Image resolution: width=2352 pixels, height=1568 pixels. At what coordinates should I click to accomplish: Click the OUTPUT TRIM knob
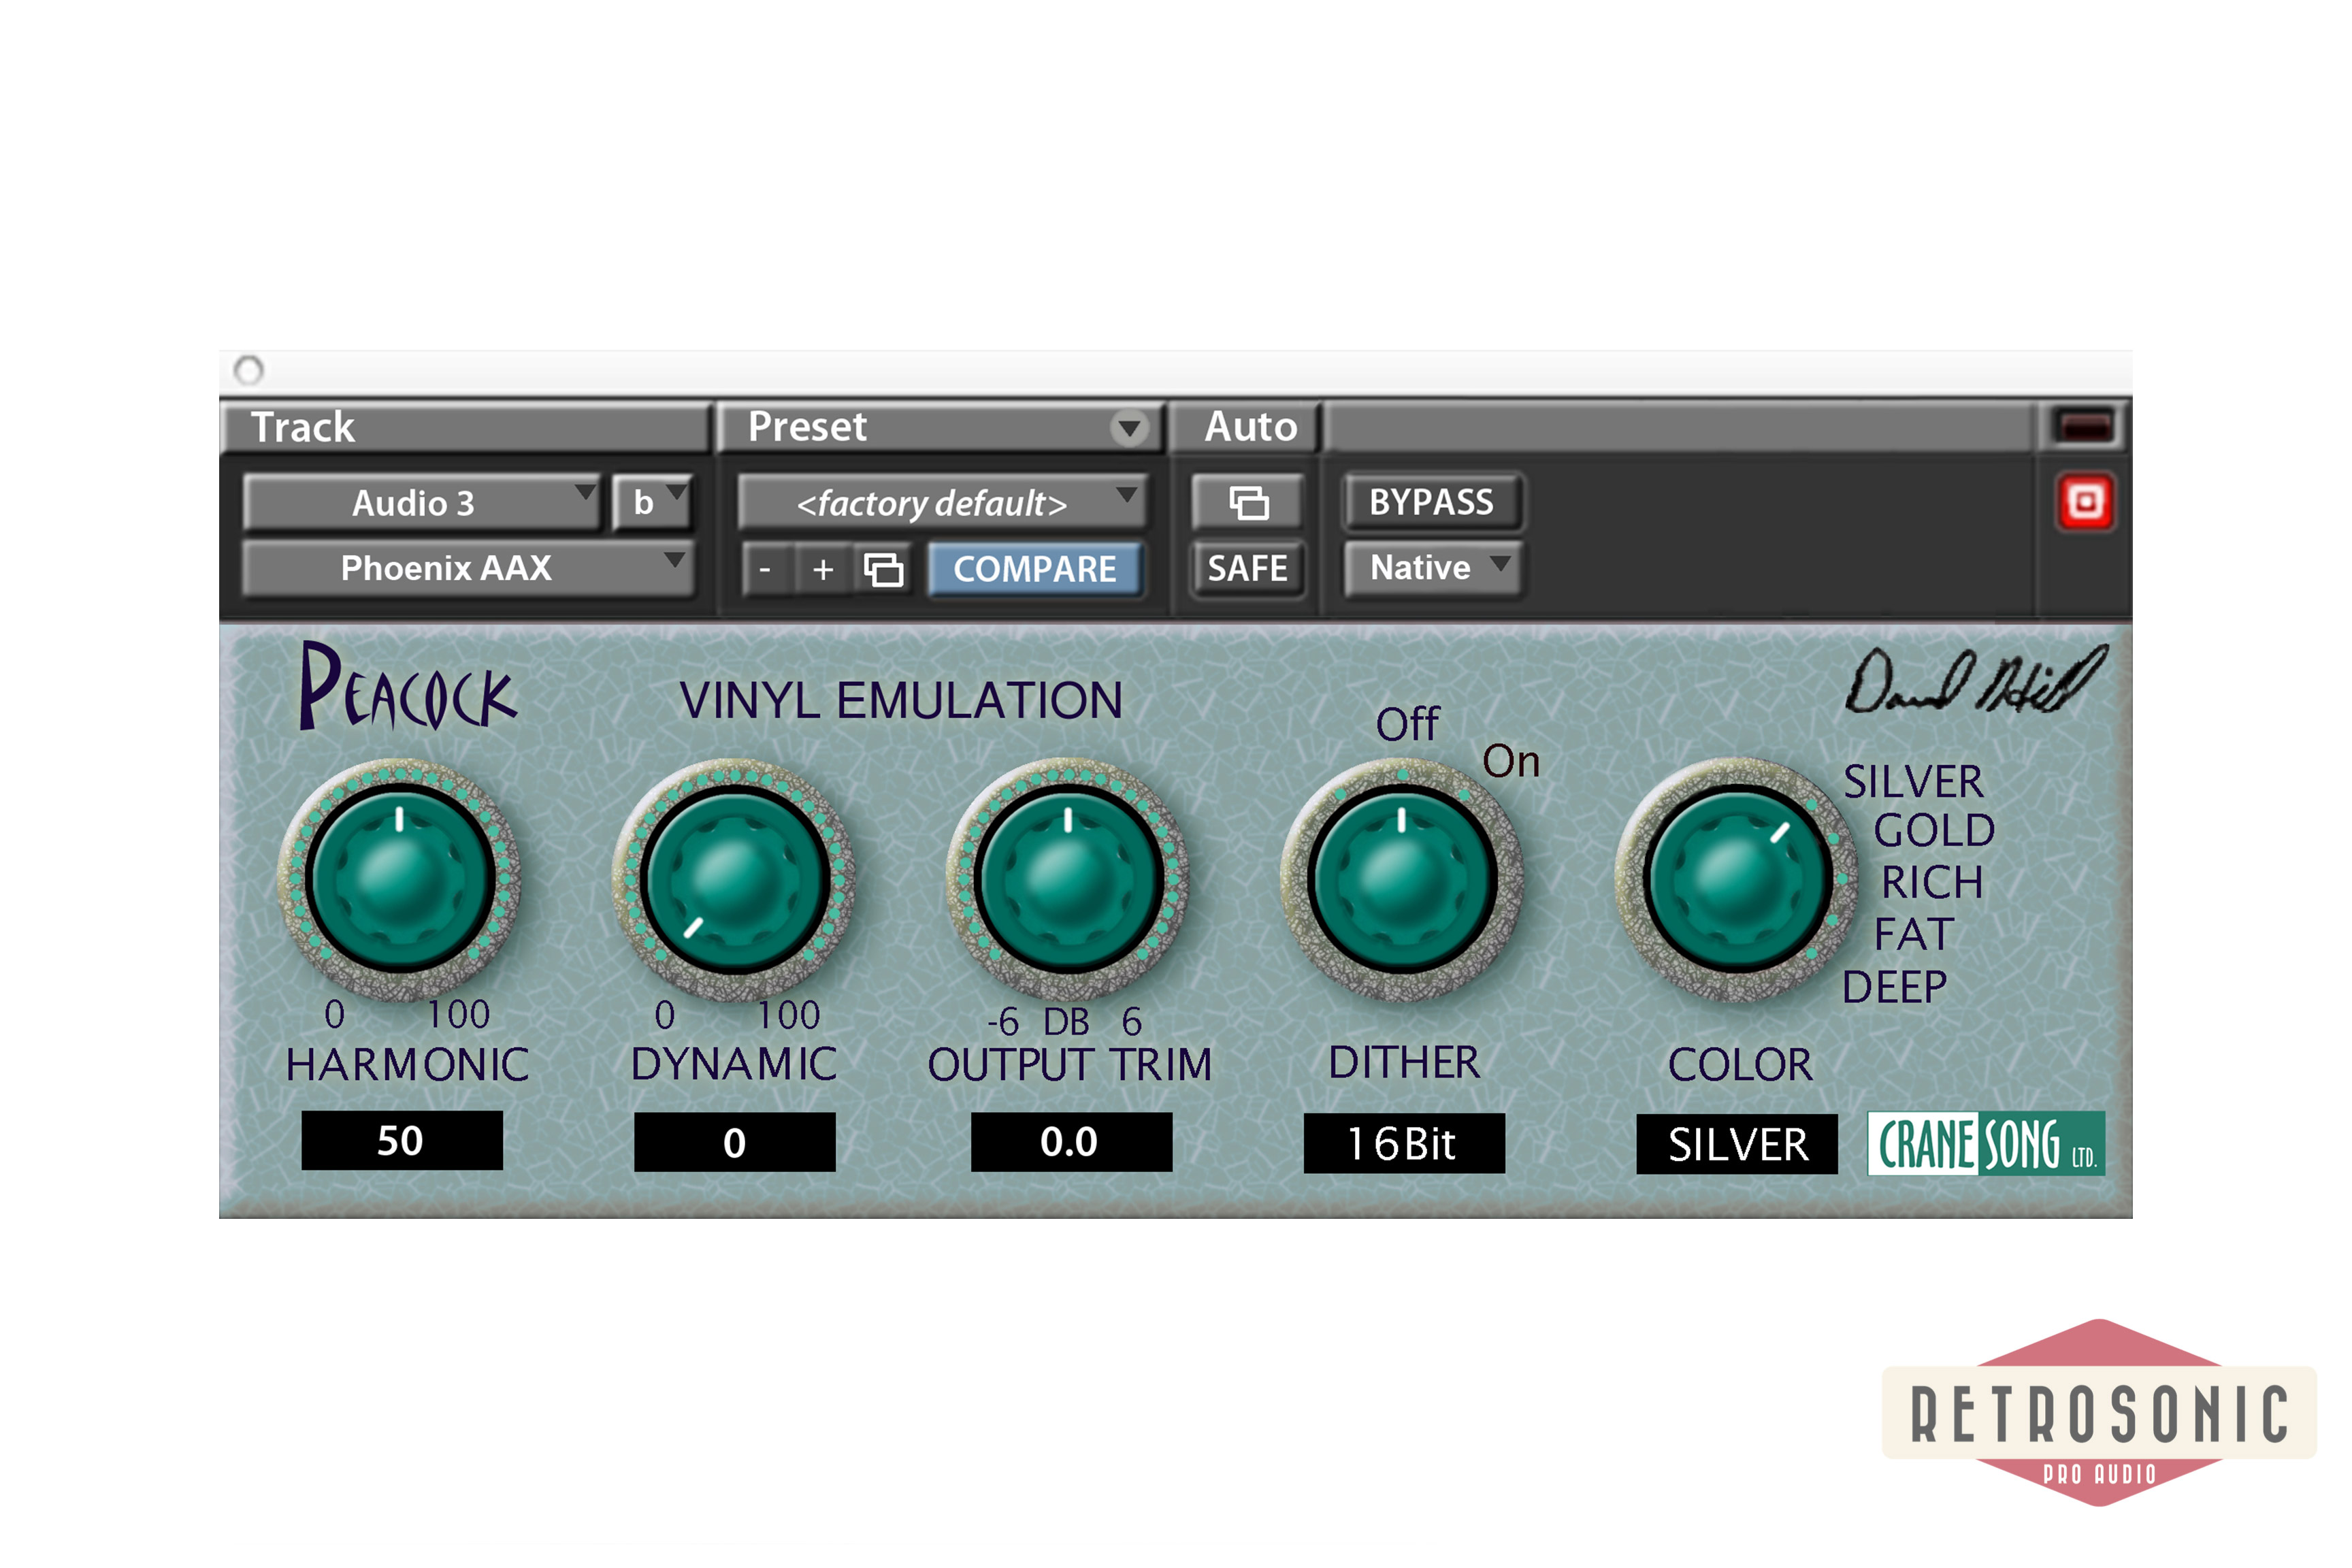(x=1068, y=880)
